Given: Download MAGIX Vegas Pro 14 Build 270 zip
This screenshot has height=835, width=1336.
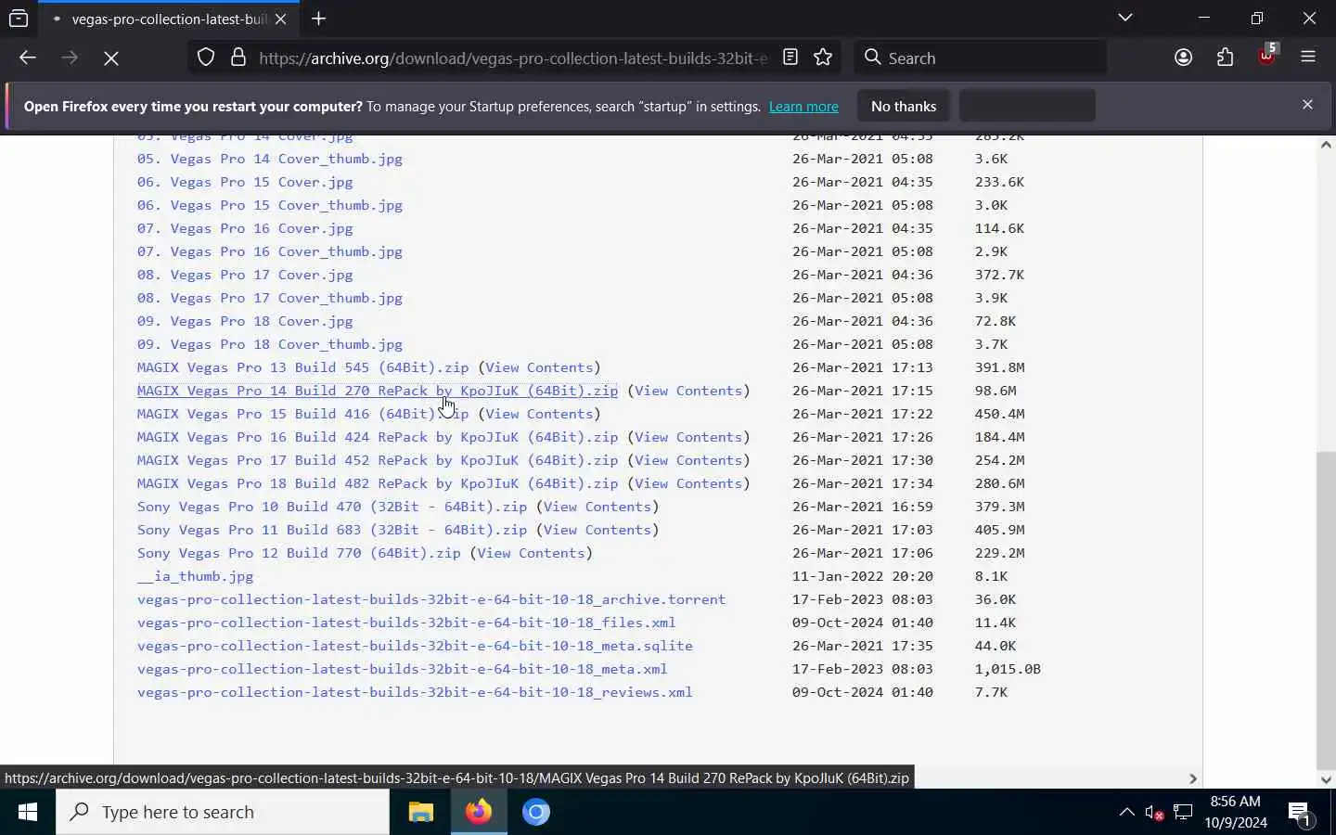Looking at the screenshot, I should point(378,391).
